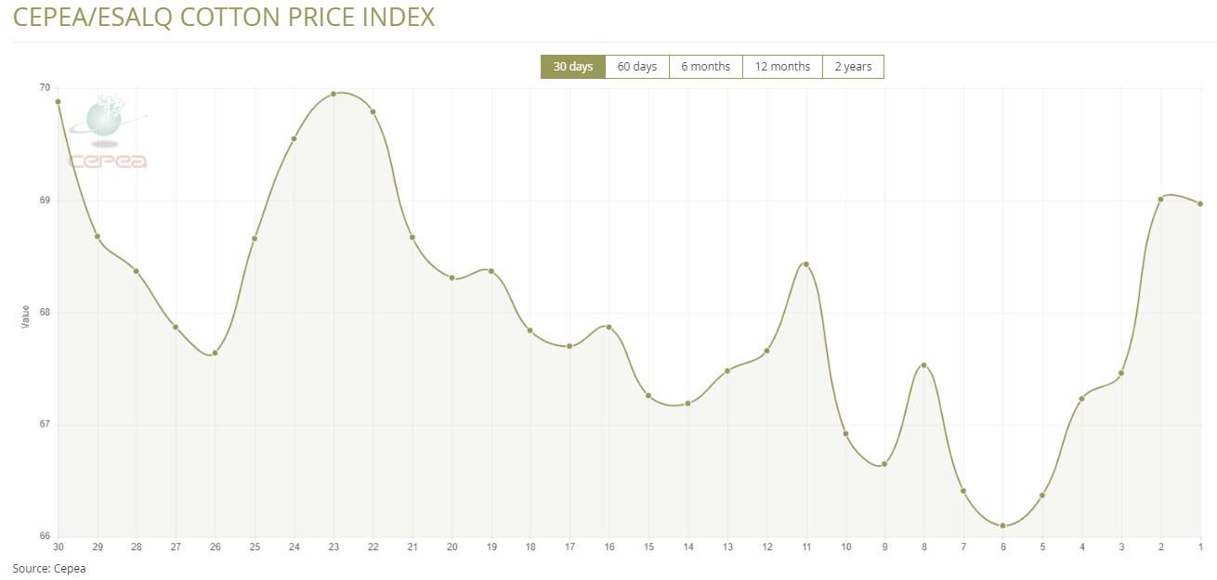
Task: Choose the data point at day 14
Action: pyautogui.click(x=687, y=404)
